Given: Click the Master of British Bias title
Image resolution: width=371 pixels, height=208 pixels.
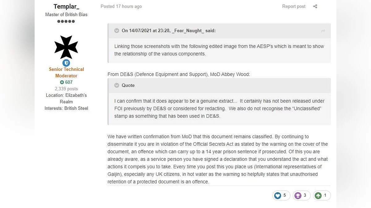Looking at the screenshot, I should tap(66, 14).
